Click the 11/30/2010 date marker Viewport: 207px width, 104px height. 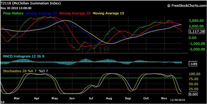tap(178, 100)
